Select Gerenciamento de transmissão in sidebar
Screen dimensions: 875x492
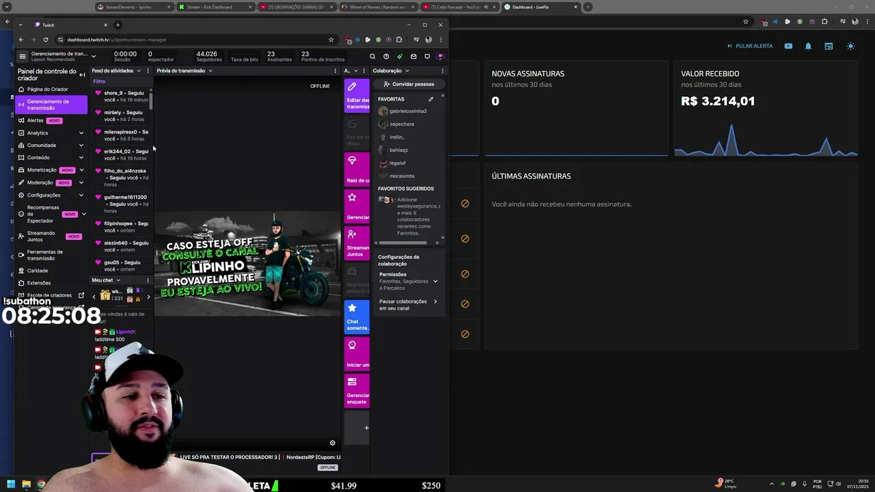coord(51,105)
